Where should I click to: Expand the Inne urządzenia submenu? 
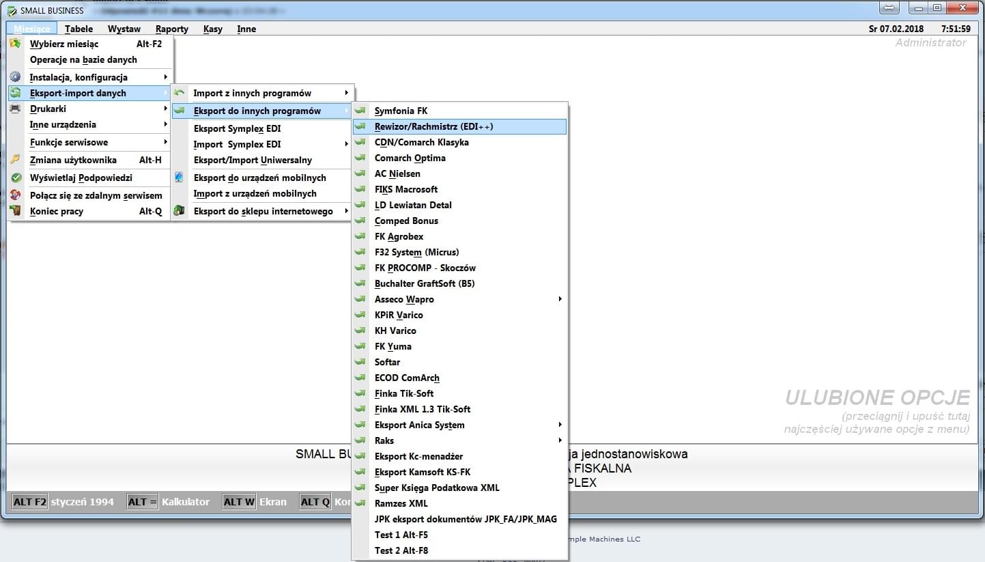click(90, 124)
